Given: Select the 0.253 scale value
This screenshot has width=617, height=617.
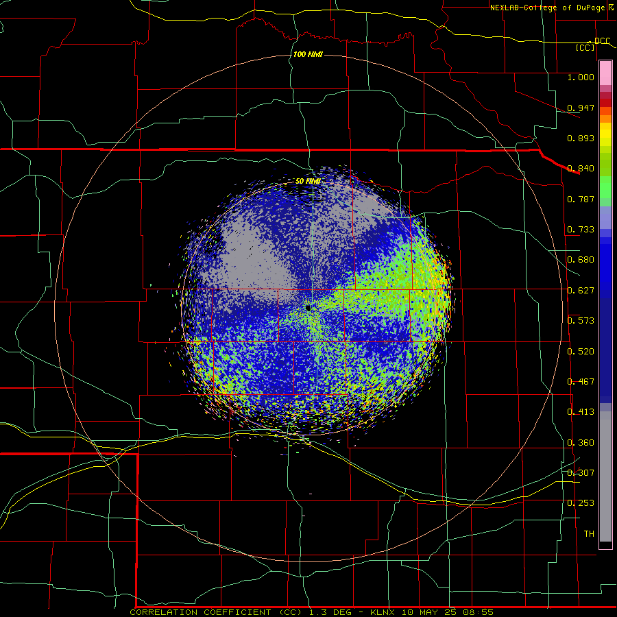Looking at the screenshot, I should pos(581,503).
